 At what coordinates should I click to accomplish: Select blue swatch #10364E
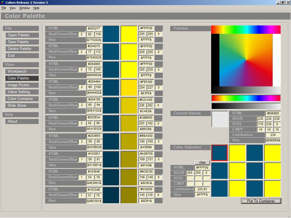coord(111,177)
